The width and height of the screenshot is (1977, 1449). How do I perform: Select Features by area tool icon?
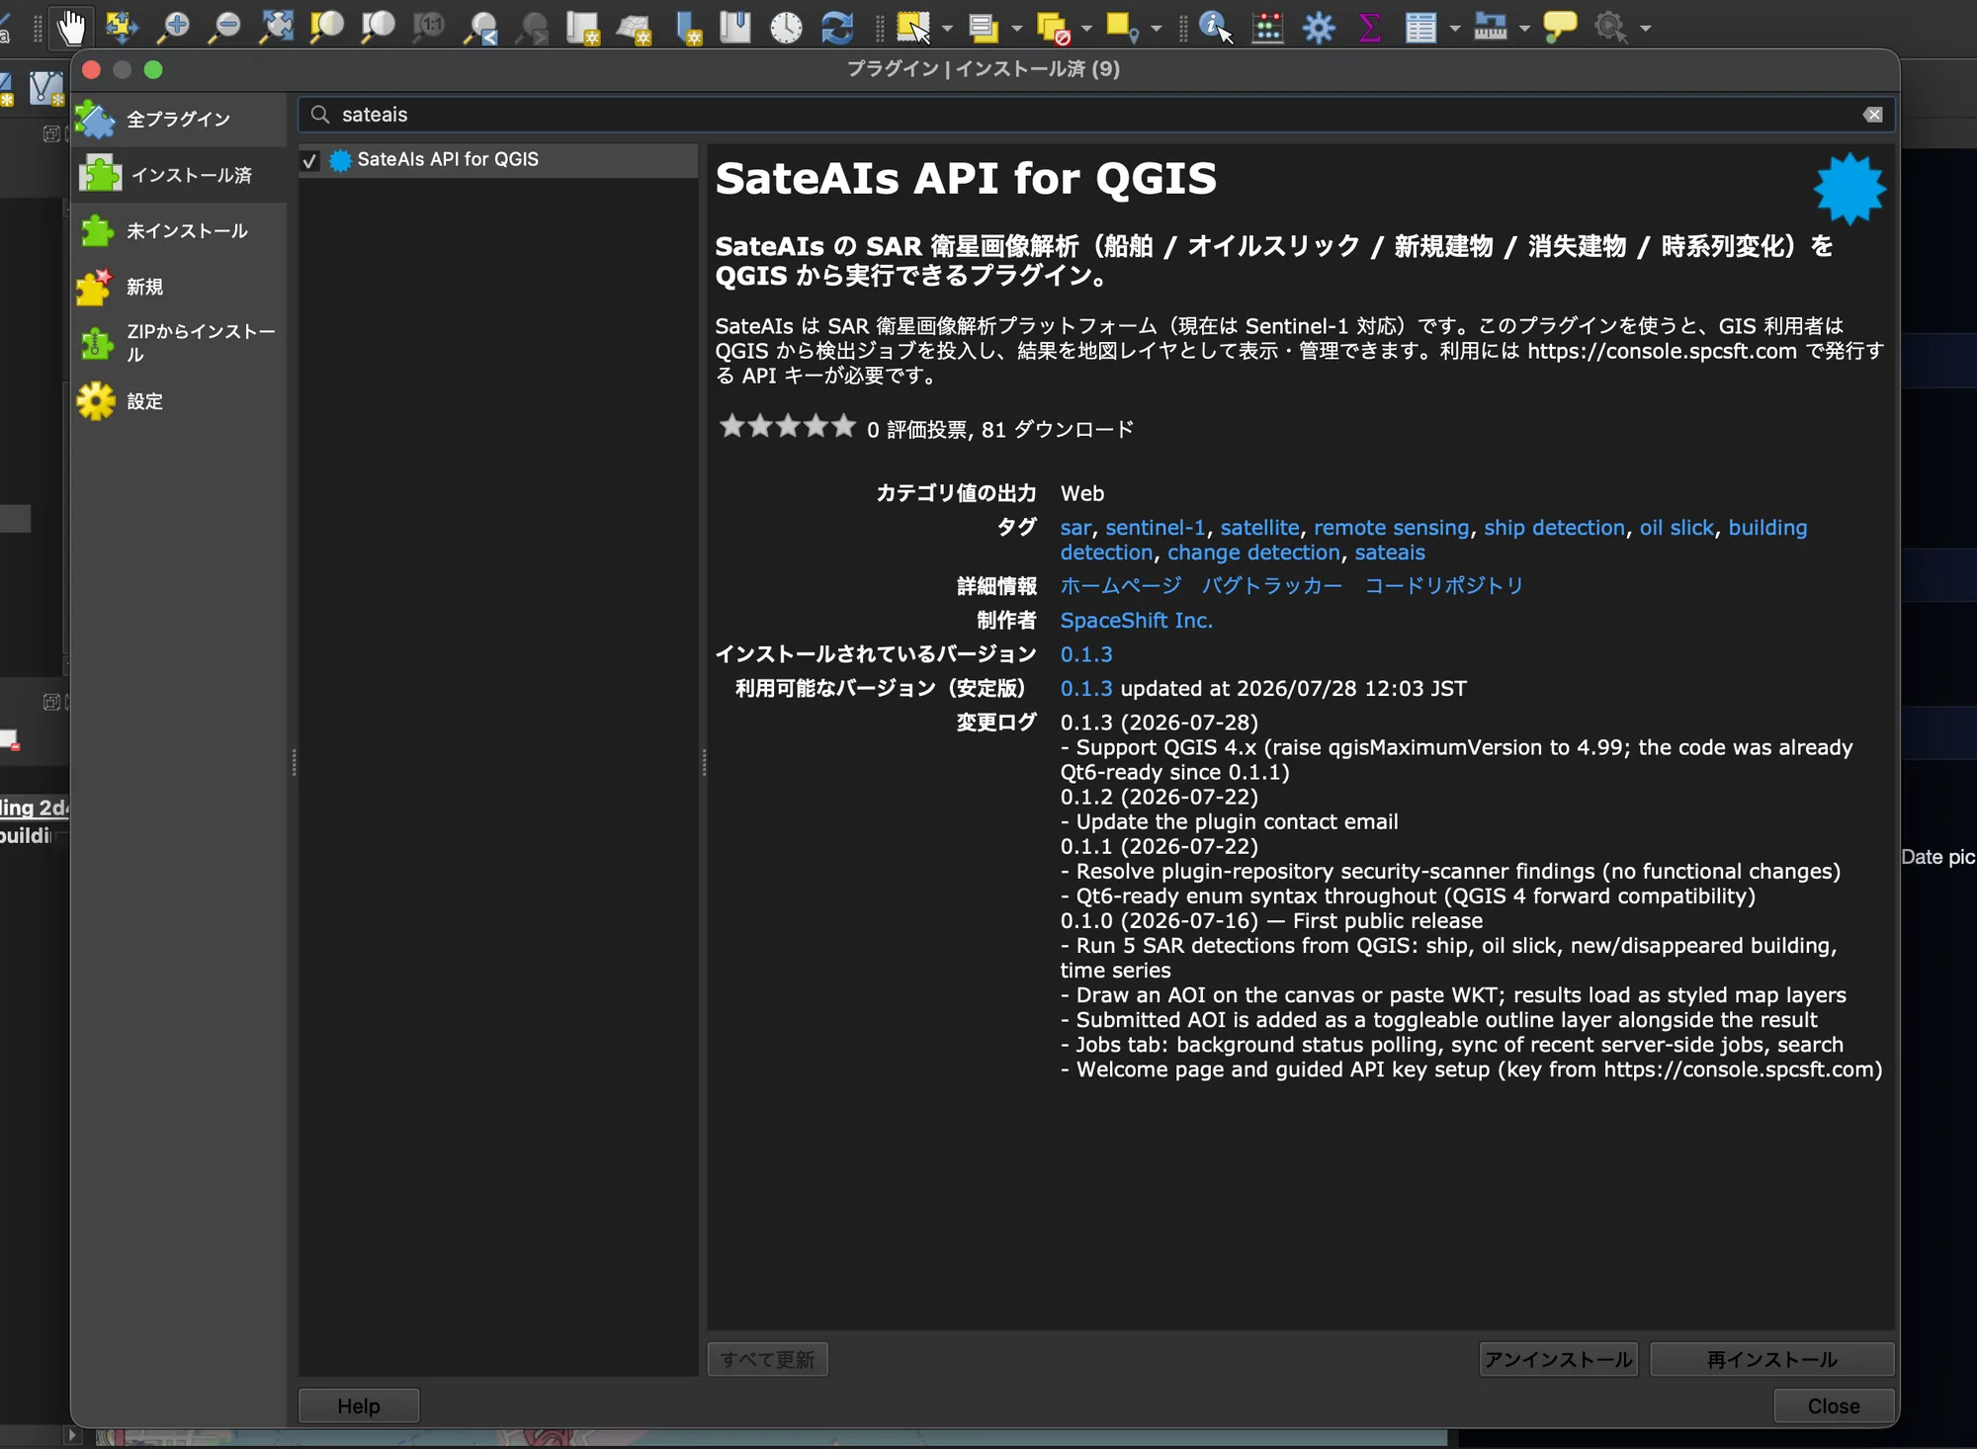coord(913,27)
